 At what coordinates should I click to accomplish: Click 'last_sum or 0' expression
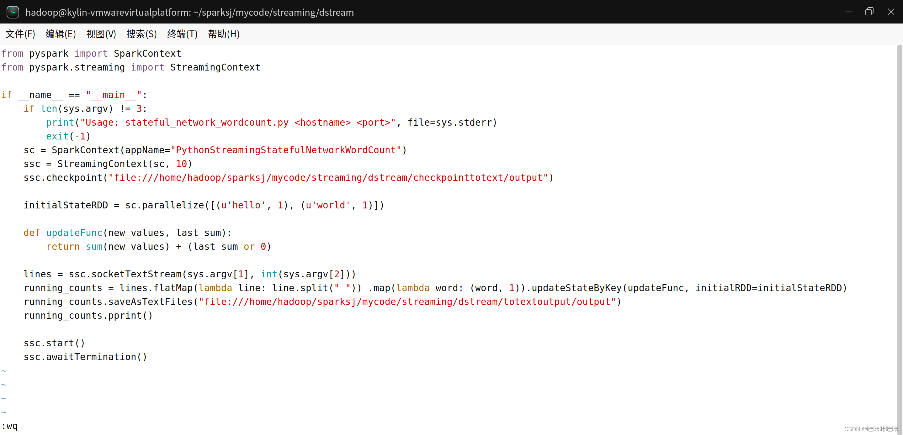pos(229,247)
